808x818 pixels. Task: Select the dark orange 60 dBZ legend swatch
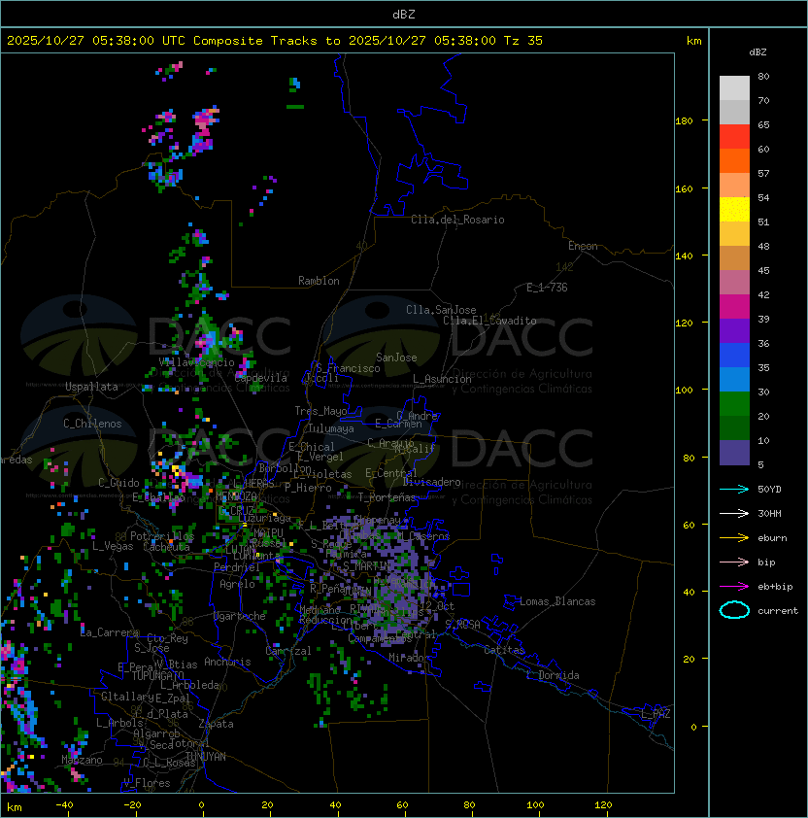(x=734, y=160)
